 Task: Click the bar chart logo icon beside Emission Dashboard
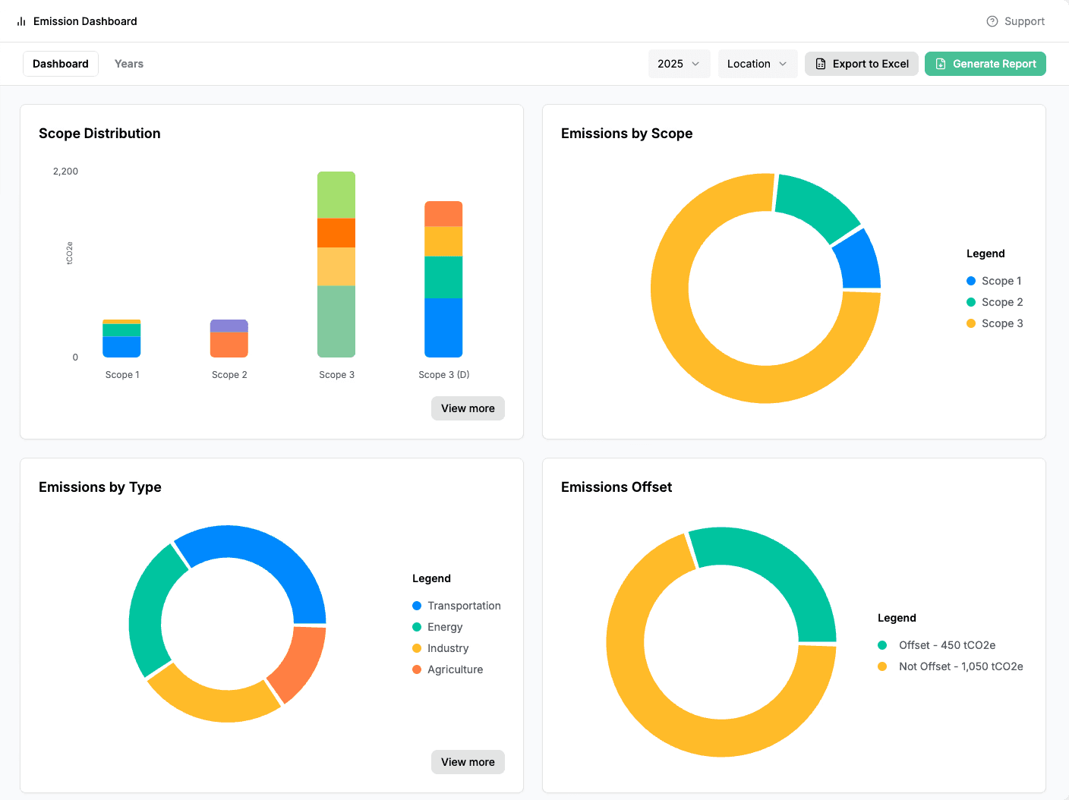coord(21,21)
